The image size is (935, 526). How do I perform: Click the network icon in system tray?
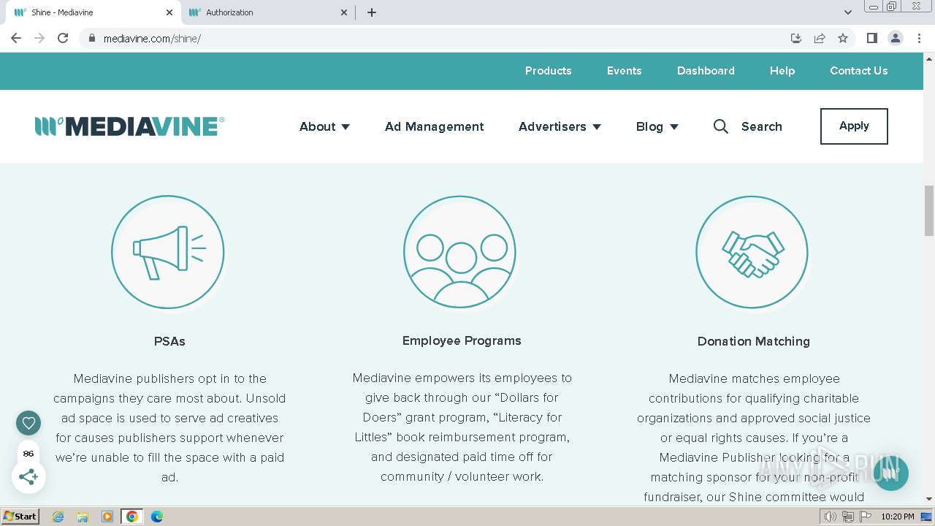[848, 517]
